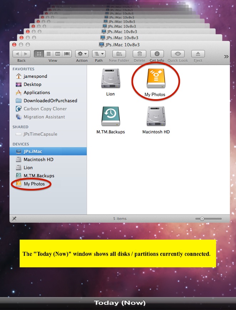Click the Back arrow in the toolbar
This screenshot has width=236, height=310.
(17, 54)
